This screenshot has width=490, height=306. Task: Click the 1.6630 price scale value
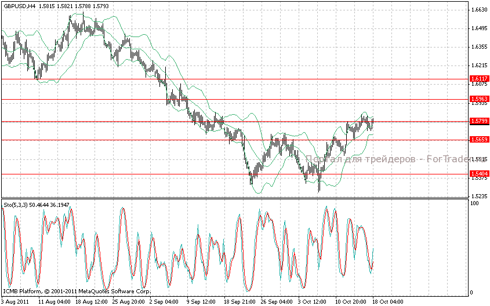(x=480, y=10)
